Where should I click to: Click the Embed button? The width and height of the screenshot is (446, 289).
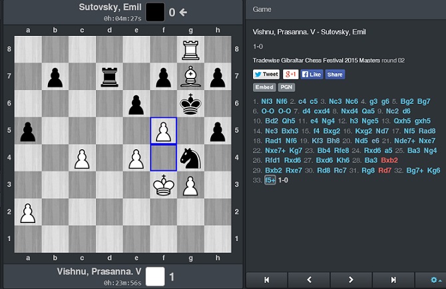coord(264,87)
